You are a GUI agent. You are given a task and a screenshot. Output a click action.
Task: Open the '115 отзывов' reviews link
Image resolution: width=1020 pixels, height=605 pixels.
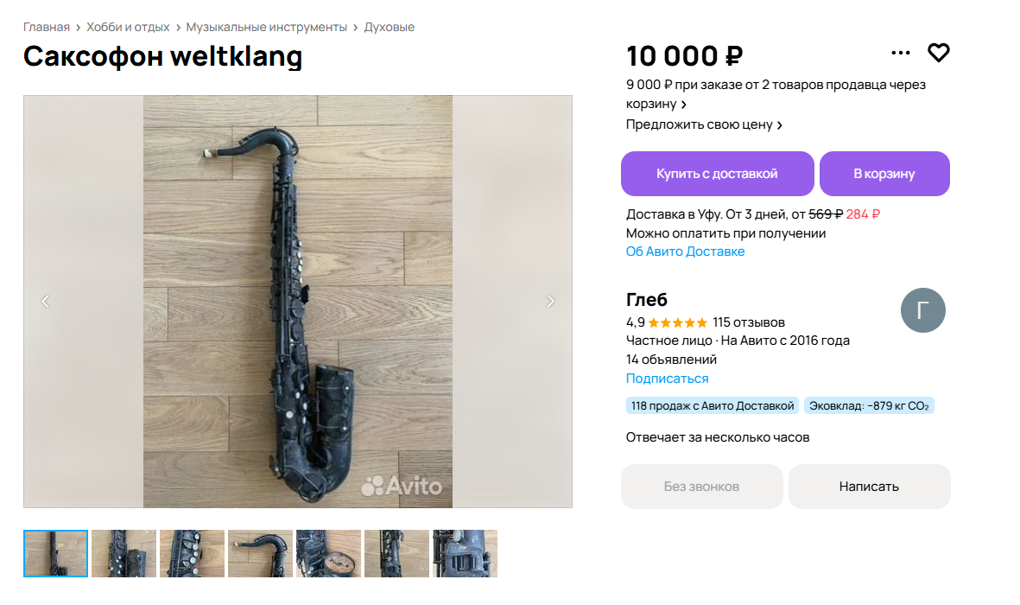[x=749, y=322]
